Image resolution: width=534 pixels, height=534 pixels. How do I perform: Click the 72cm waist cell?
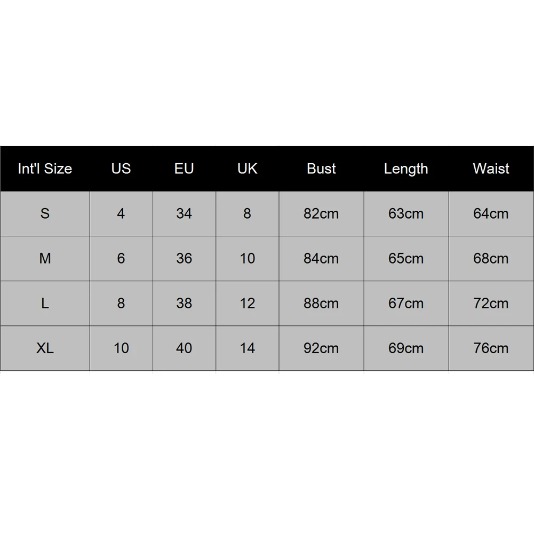pos(491,303)
